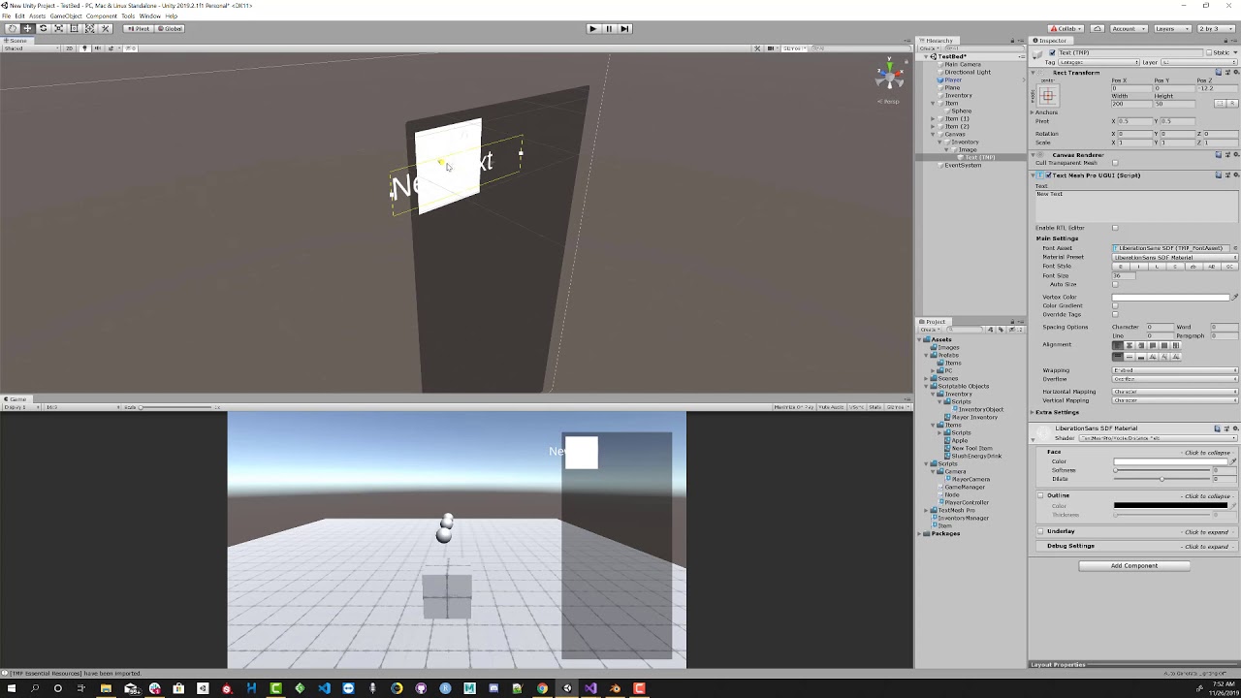
Task: Select the Hand tool in the toolbar
Action: coord(13,28)
